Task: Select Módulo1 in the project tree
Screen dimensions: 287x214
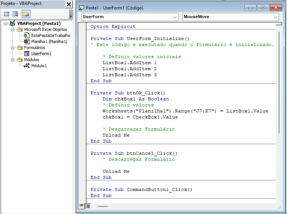Action: 39,66
